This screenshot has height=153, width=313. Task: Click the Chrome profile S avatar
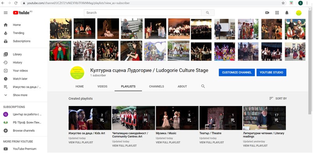pyautogui.click(x=300, y=3)
